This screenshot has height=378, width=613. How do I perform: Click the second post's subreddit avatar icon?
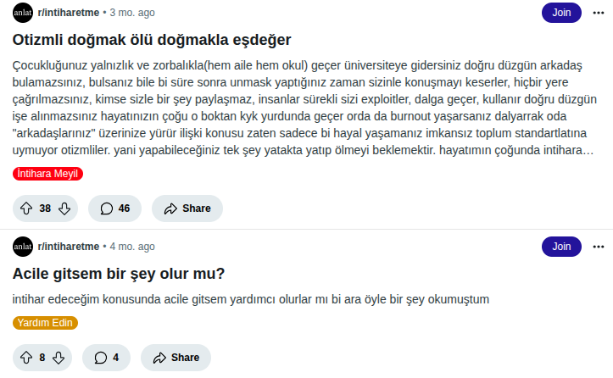[23, 246]
